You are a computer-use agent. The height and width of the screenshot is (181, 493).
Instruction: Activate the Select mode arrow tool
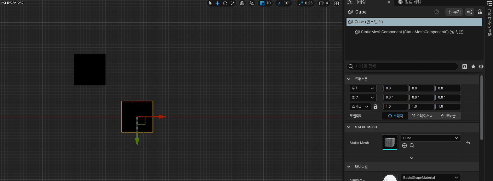(x=210, y=3)
